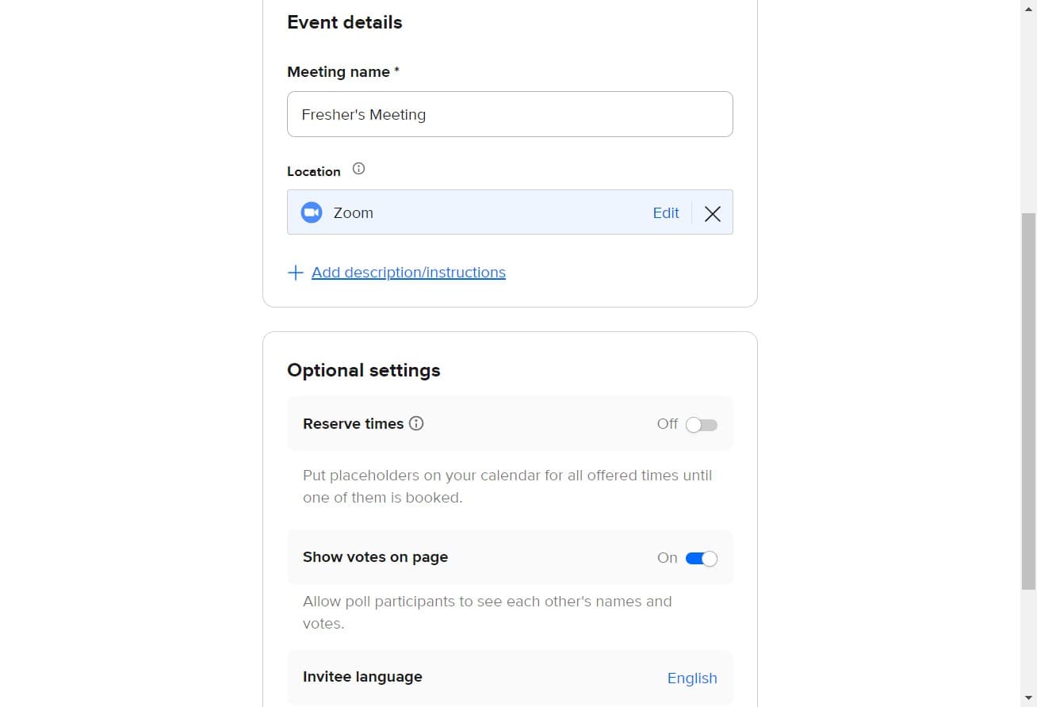The height and width of the screenshot is (707, 1037).
Task: Open Add description/instructions
Action: 408,272
